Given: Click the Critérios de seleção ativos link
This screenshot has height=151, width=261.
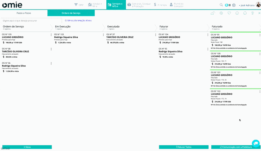Looking at the screenshot, I should [78, 20].
